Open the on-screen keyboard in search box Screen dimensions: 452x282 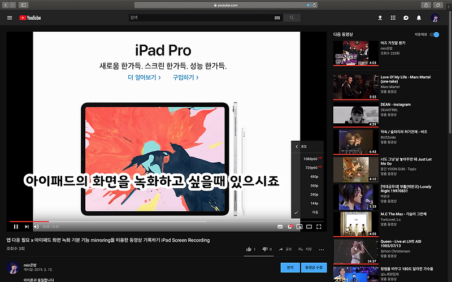(x=277, y=18)
